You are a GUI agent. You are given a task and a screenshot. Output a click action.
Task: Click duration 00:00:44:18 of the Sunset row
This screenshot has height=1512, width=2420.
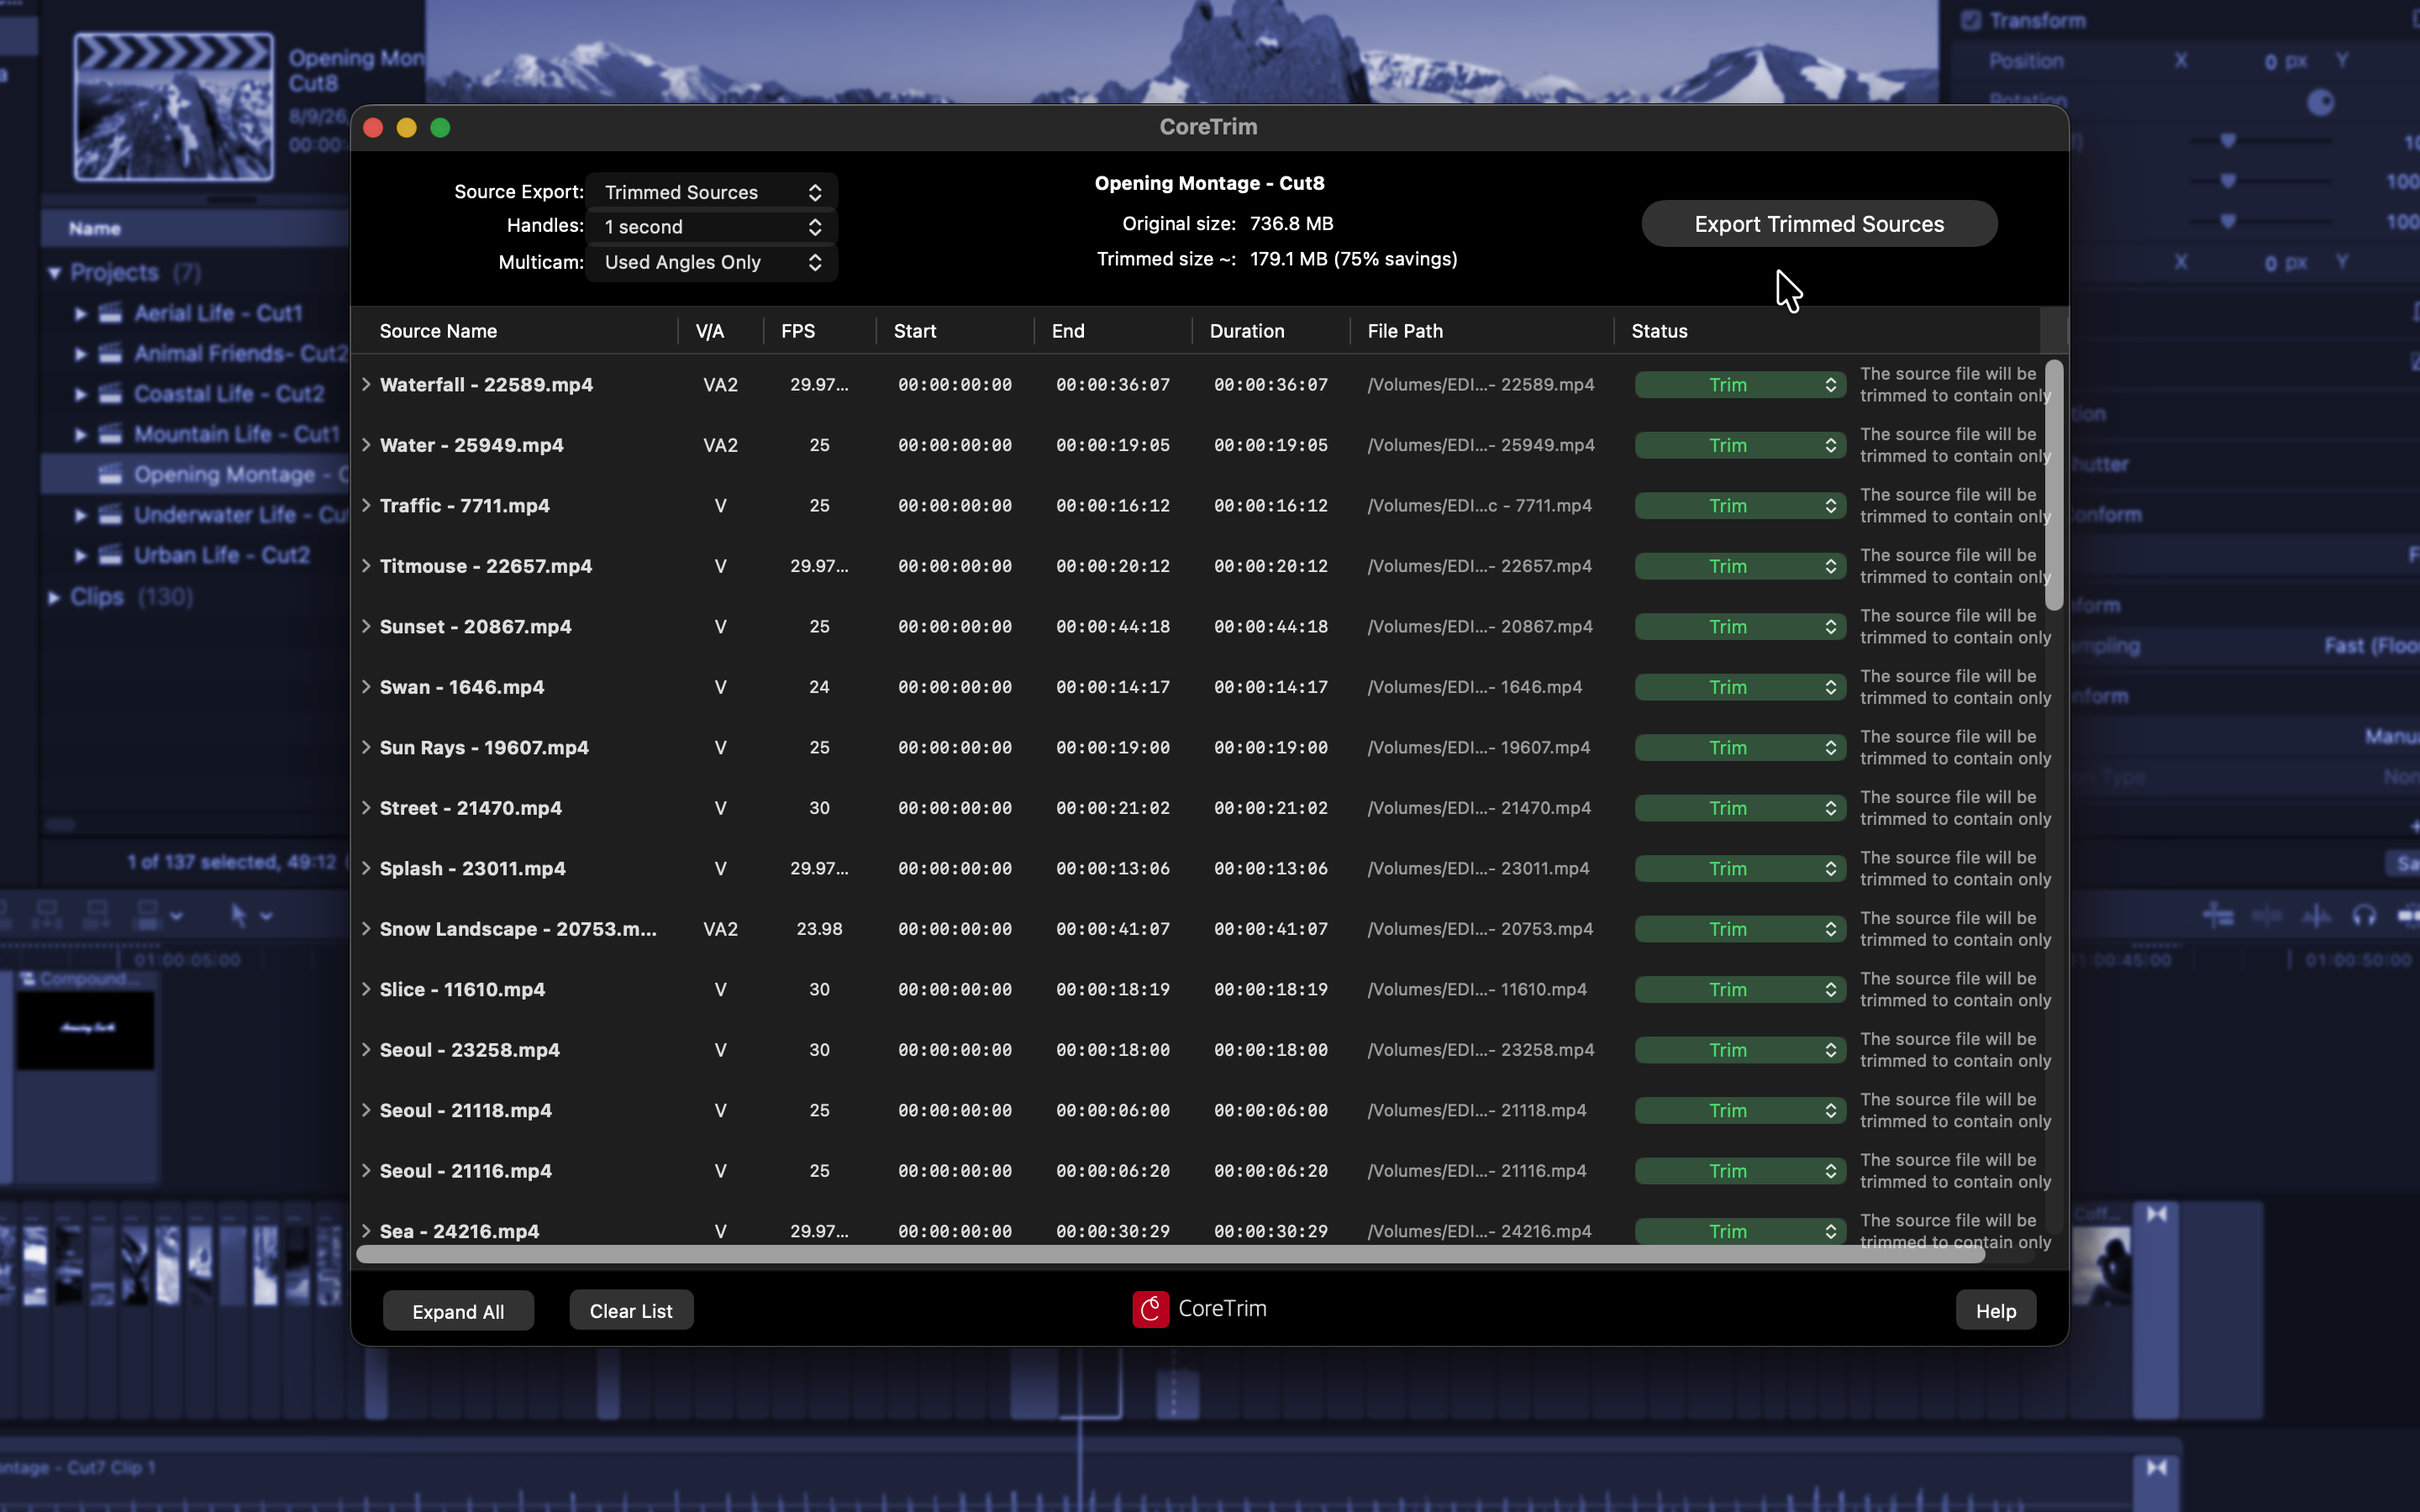click(1271, 627)
